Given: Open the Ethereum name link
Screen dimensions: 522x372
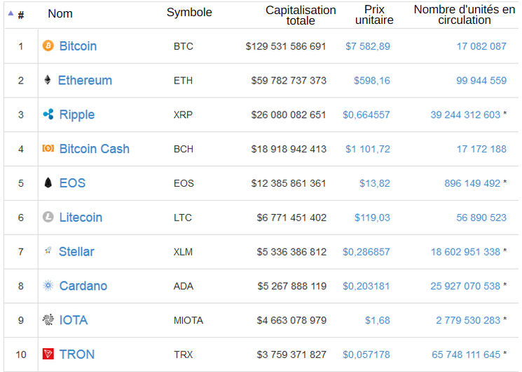Looking at the screenshot, I should (85, 80).
